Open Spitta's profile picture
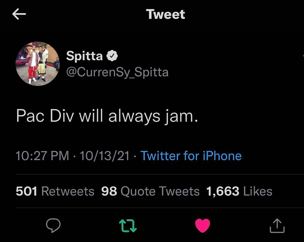304x242 pixels. (x=37, y=64)
